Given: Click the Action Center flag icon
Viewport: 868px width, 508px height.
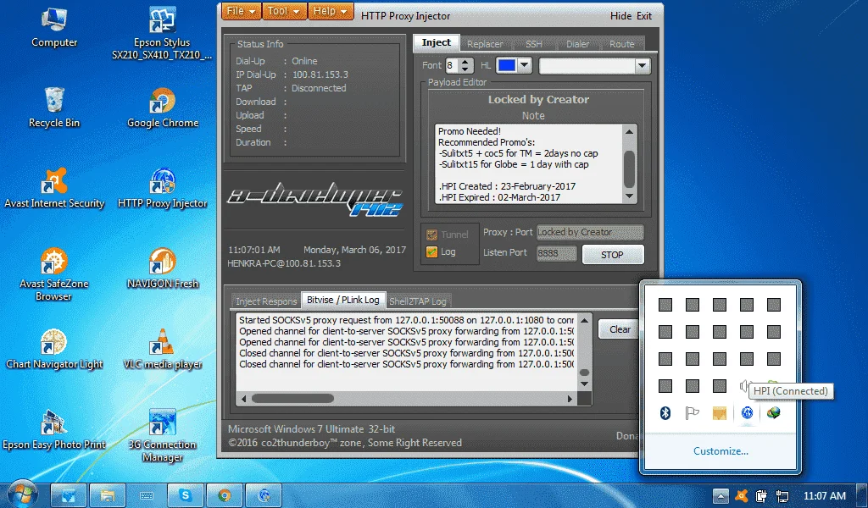Looking at the screenshot, I should [693, 412].
